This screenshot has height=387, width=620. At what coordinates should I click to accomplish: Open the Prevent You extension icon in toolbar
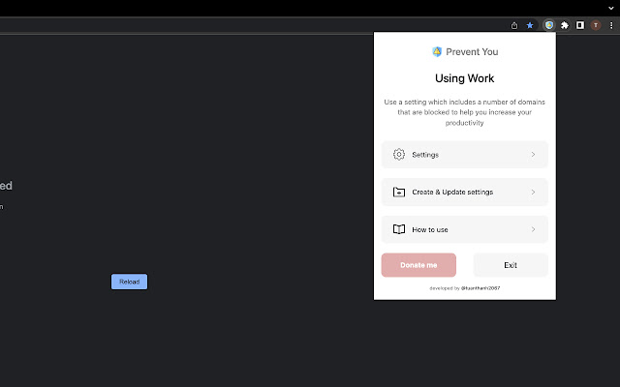click(x=549, y=25)
